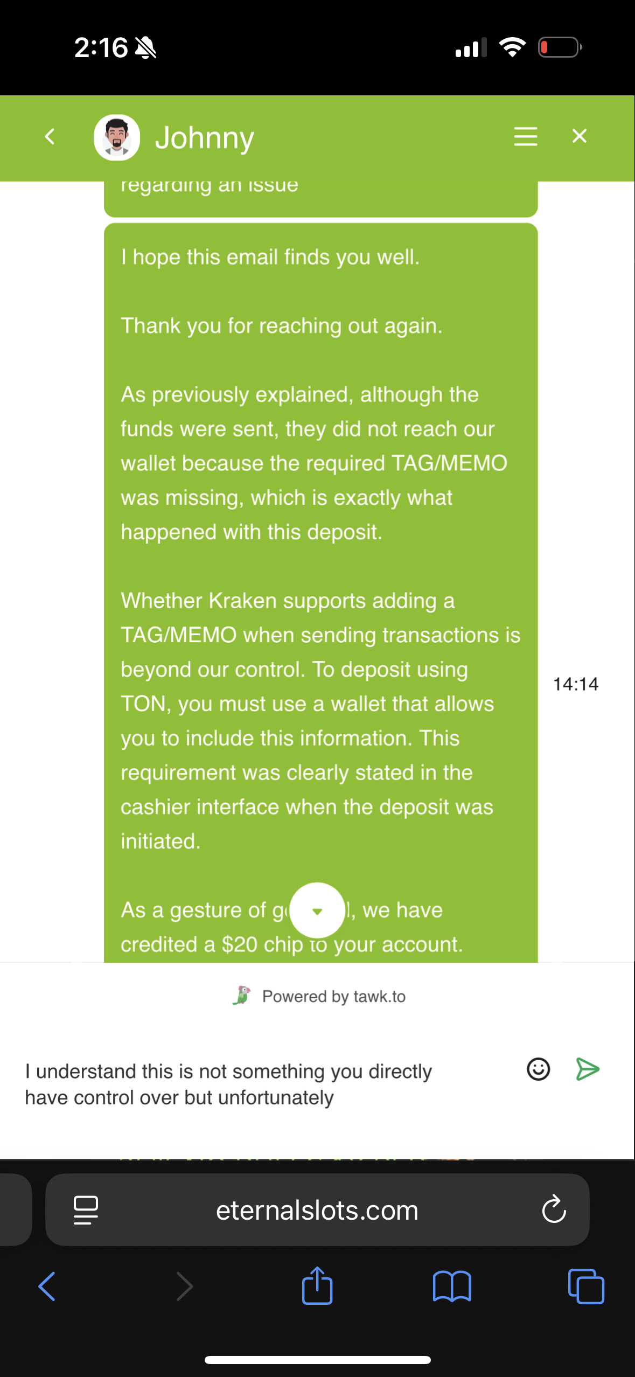Tap the 14:14 message timestamp
This screenshot has height=1377, width=635.
[x=576, y=684]
